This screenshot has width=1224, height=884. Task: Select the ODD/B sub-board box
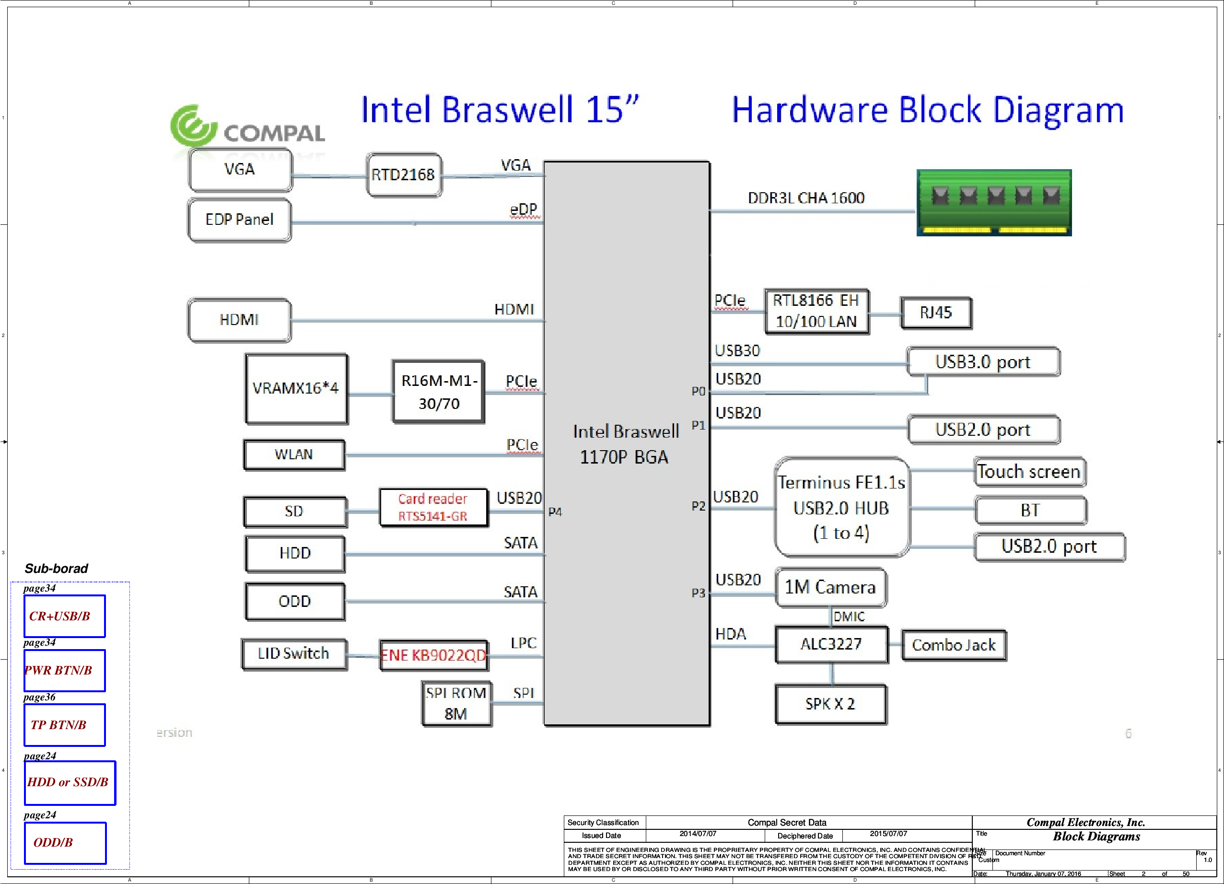[x=65, y=842]
